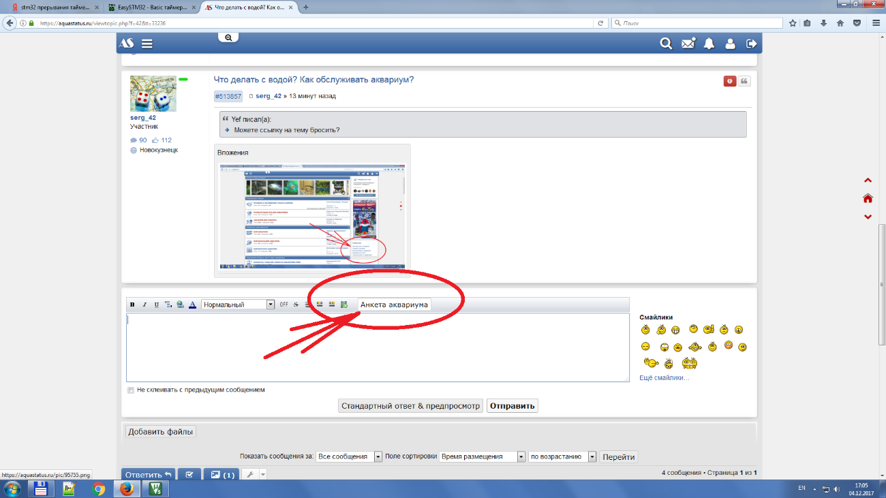The height and width of the screenshot is (498, 886).
Task: Open the font size dropdown Нормальный
Action: 238,305
